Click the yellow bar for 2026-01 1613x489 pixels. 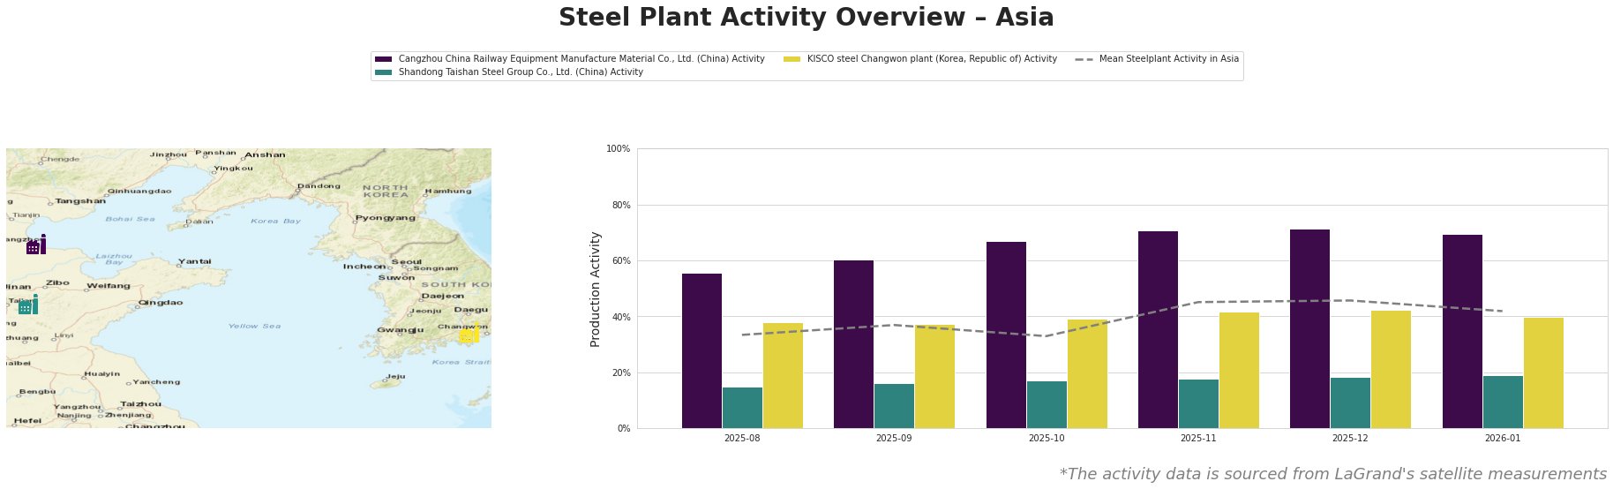tap(1543, 372)
